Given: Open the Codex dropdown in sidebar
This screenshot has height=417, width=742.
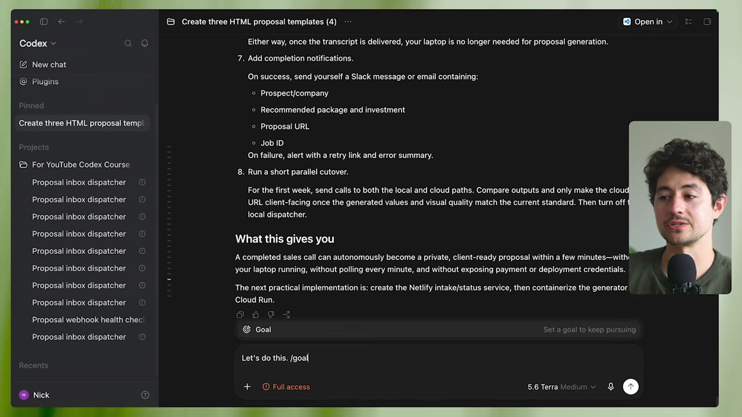Looking at the screenshot, I should (38, 43).
